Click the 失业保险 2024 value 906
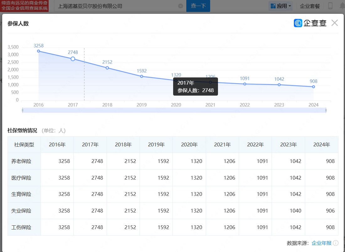Screen dimensions: 345x252 coord(330,211)
